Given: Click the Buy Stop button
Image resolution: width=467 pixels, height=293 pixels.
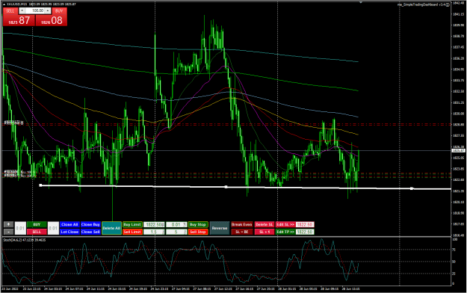Looking at the screenshot, I should tap(198, 224).
